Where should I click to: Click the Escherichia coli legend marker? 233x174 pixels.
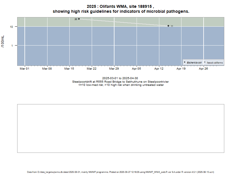(x=185, y=62)
